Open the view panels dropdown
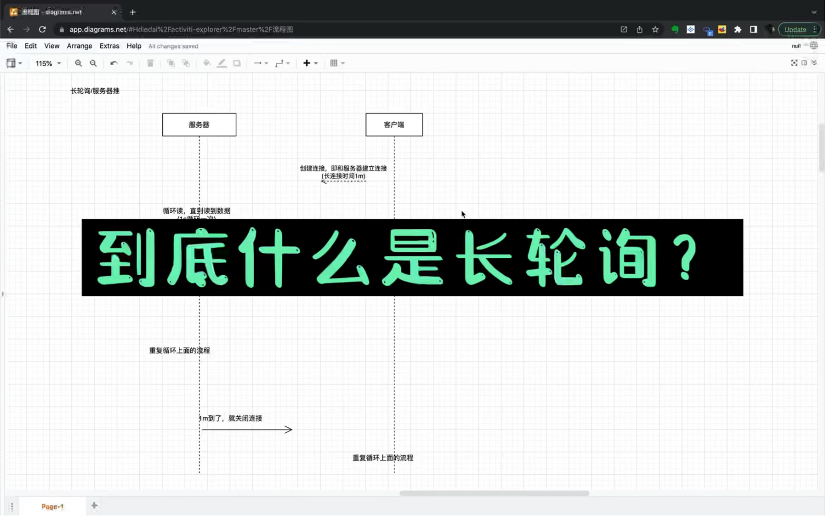 click(14, 63)
